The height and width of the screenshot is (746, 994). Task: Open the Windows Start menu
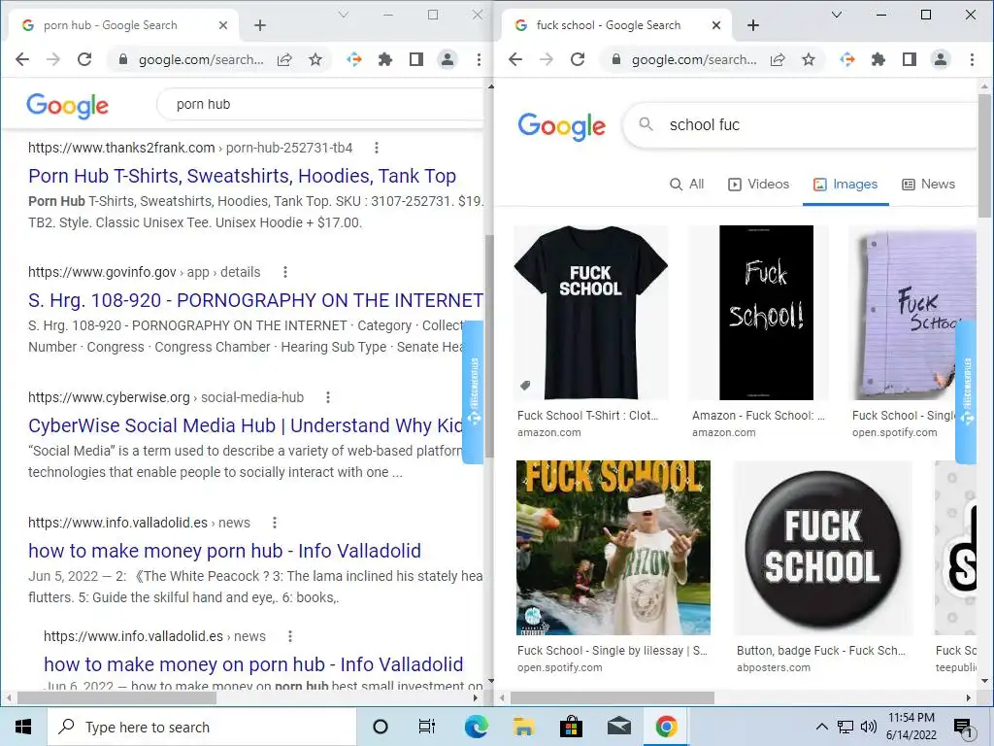pyautogui.click(x=23, y=727)
